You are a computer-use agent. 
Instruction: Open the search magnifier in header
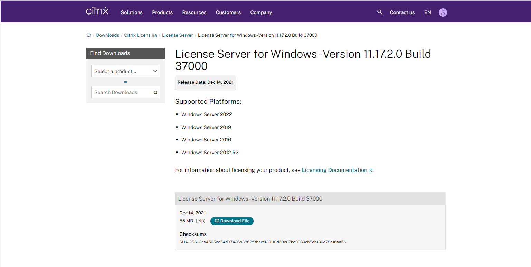coord(380,12)
